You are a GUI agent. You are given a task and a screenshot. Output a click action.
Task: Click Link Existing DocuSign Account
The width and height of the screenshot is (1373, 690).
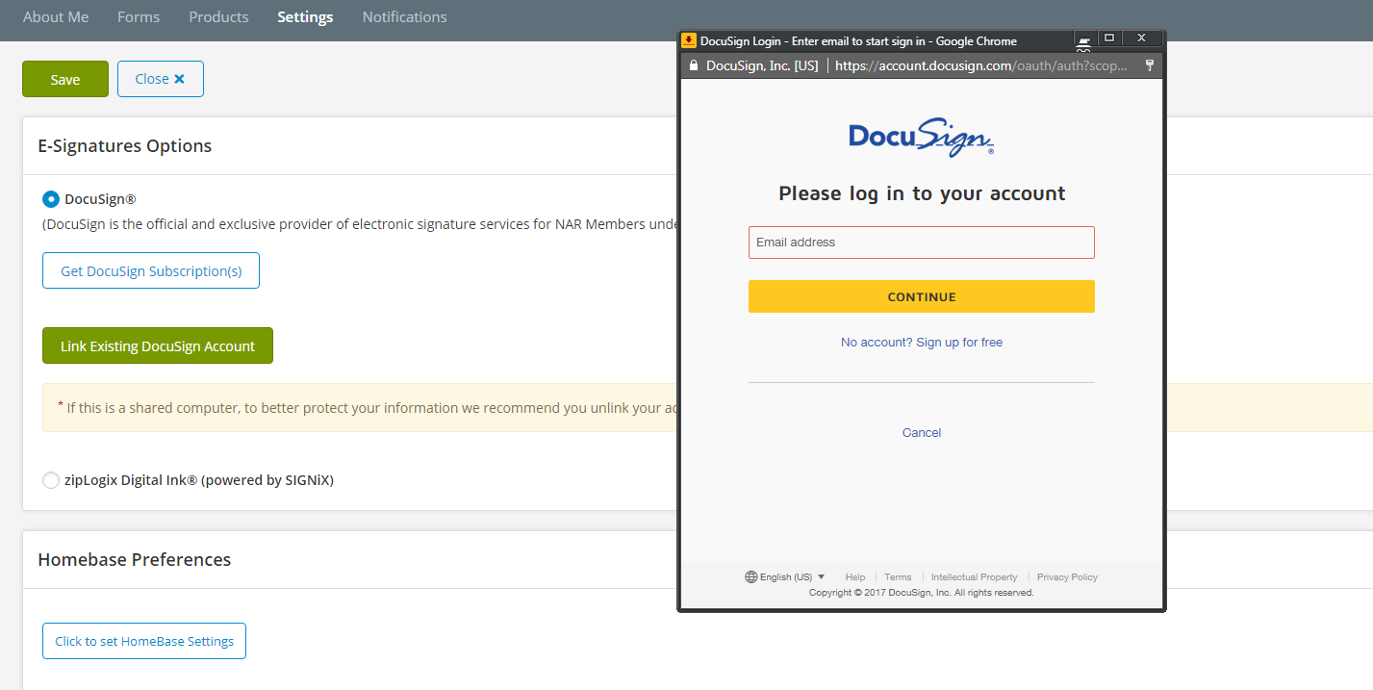point(157,345)
